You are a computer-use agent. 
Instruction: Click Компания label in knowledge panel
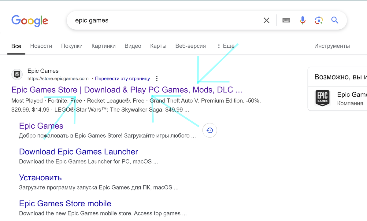click(350, 103)
